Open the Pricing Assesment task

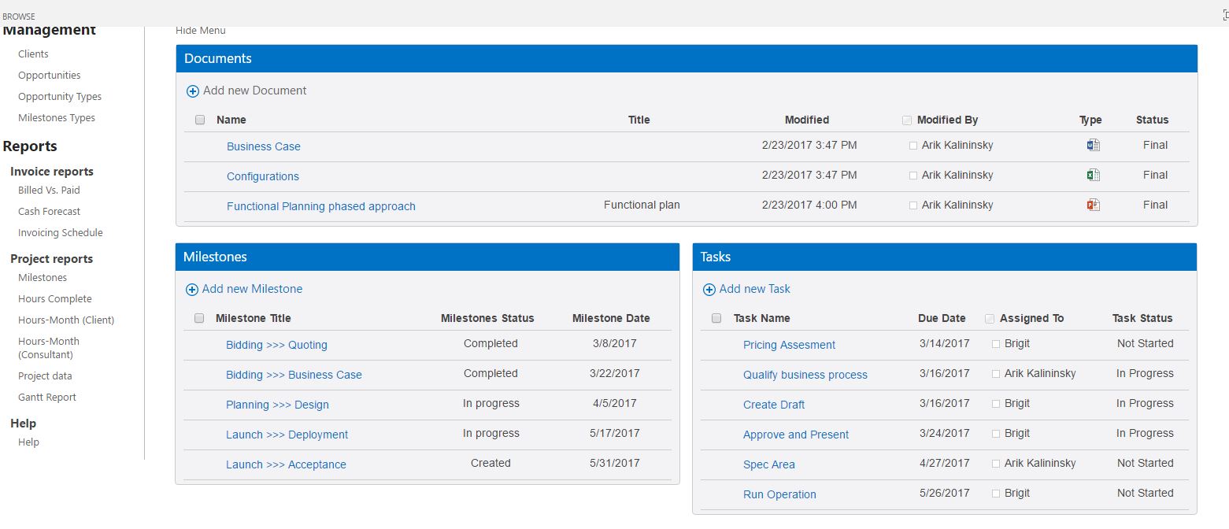coord(789,345)
